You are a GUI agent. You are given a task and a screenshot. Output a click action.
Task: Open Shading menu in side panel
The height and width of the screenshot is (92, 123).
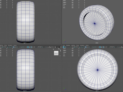68,45
